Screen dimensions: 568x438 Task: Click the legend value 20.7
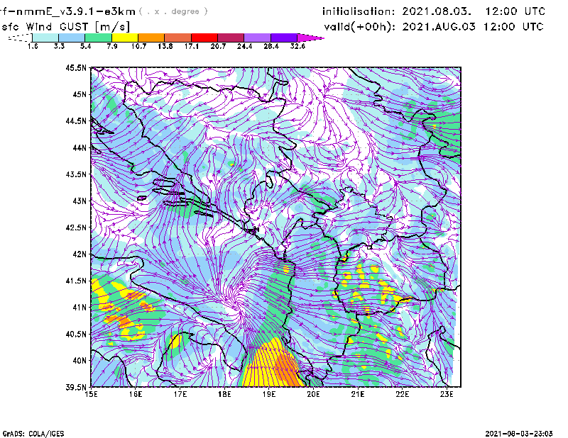(x=218, y=46)
